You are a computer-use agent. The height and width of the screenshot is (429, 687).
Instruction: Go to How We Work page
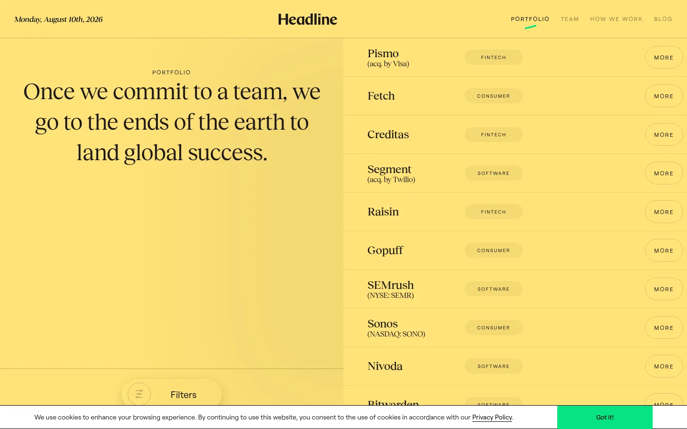point(616,19)
